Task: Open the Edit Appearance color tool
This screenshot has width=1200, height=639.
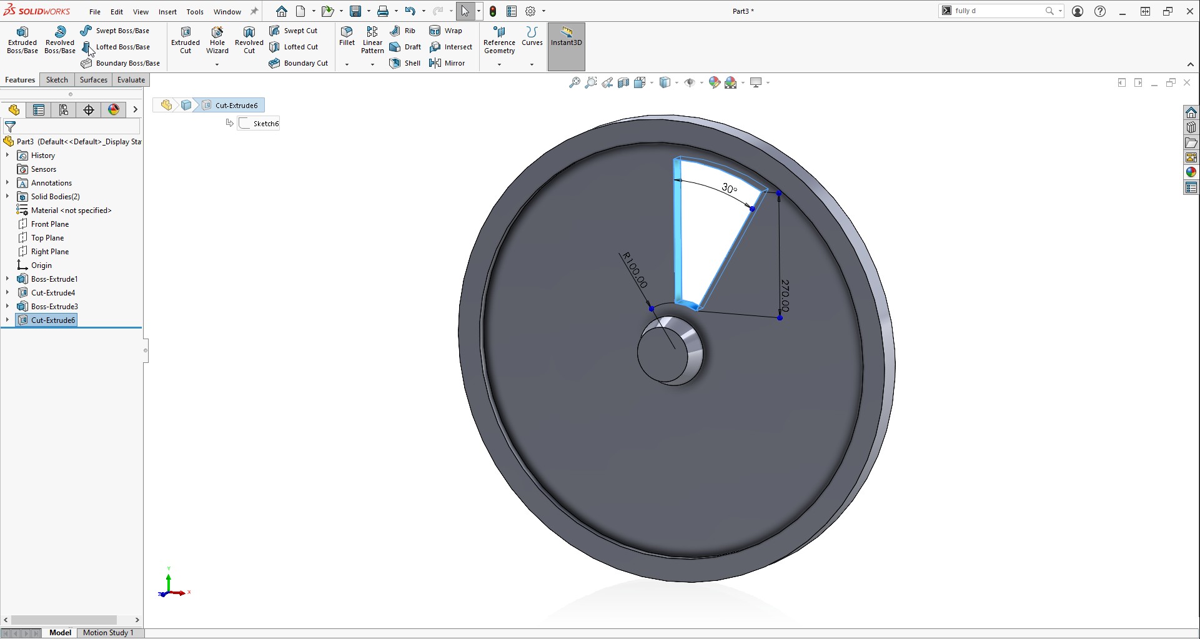Action: point(714,82)
